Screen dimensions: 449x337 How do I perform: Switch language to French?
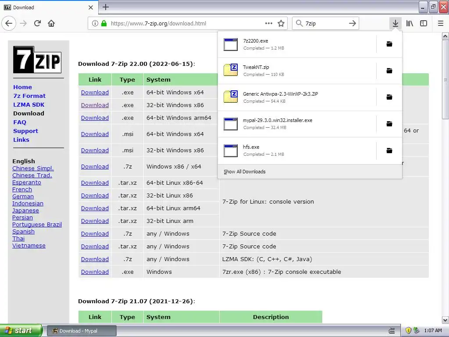(22, 190)
